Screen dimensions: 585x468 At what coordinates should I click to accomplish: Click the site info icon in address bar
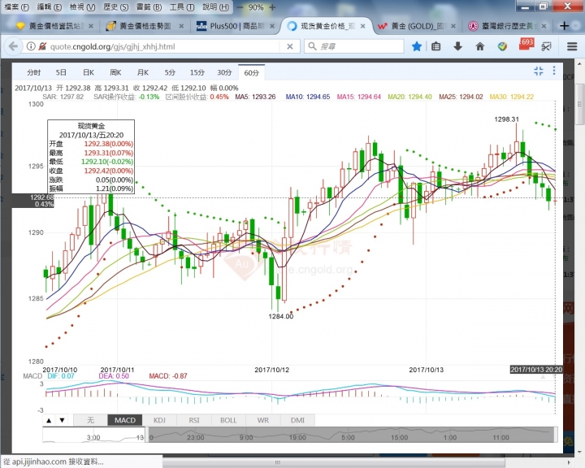point(32,46)
